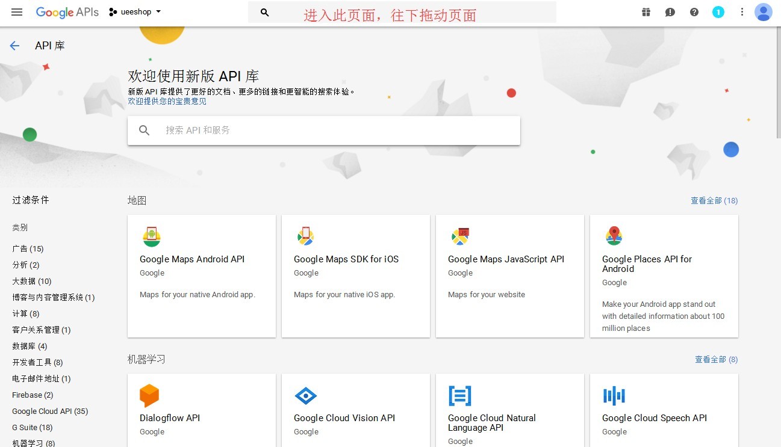Open the Google Maps SDK for iOS card

pos(356,276)
